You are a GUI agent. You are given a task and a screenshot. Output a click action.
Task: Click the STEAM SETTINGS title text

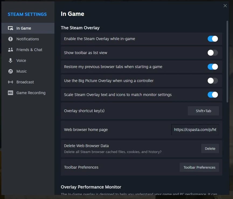(x=27, y=14)
